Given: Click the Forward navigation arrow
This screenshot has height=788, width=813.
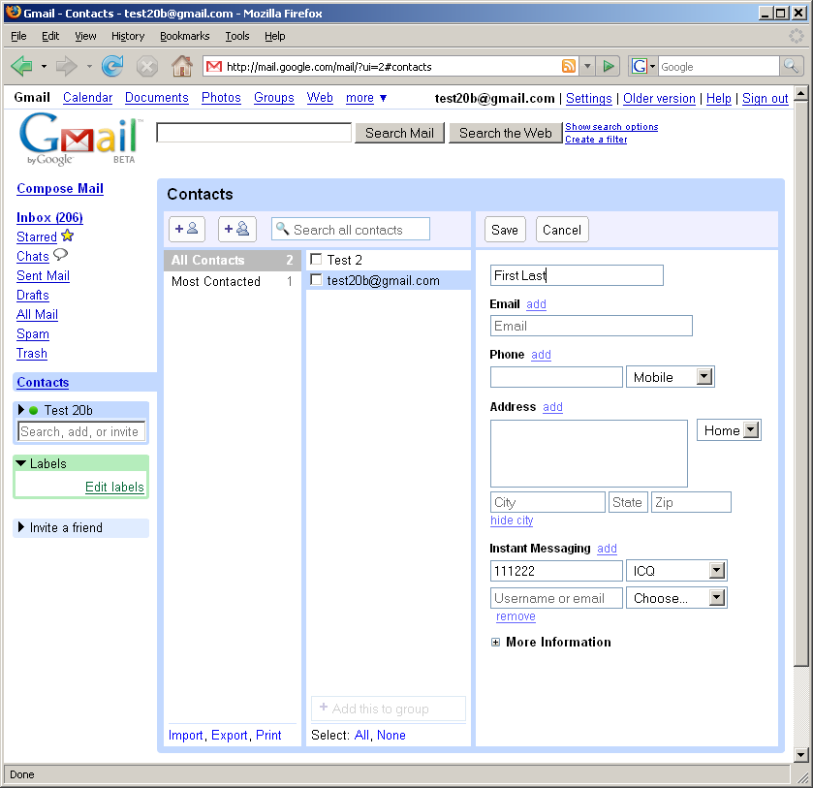Looking at the screenshot, I should tap(66, 67).
